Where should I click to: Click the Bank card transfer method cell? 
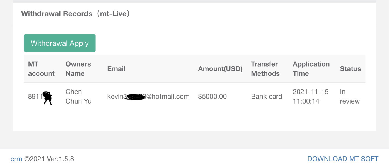(x=267, y=97)
